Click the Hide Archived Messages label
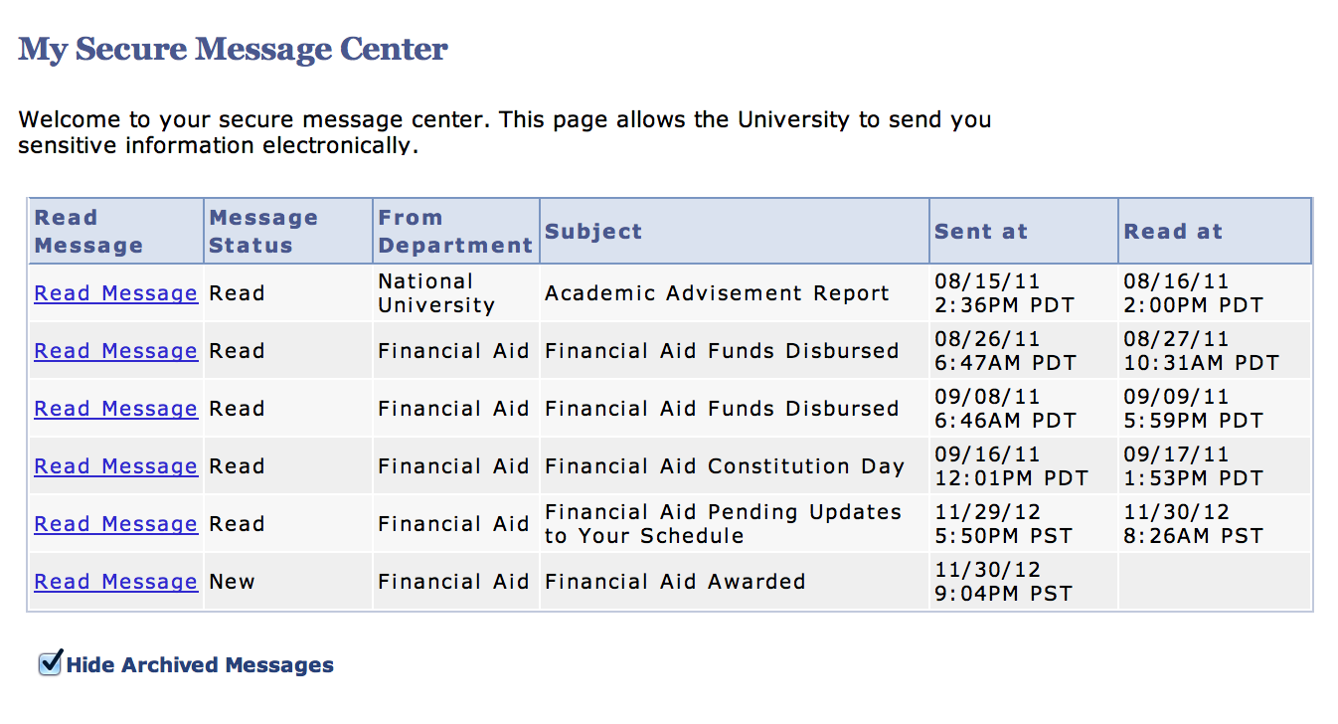Screen dimensions: 1338x724 (x=200, y=665)
